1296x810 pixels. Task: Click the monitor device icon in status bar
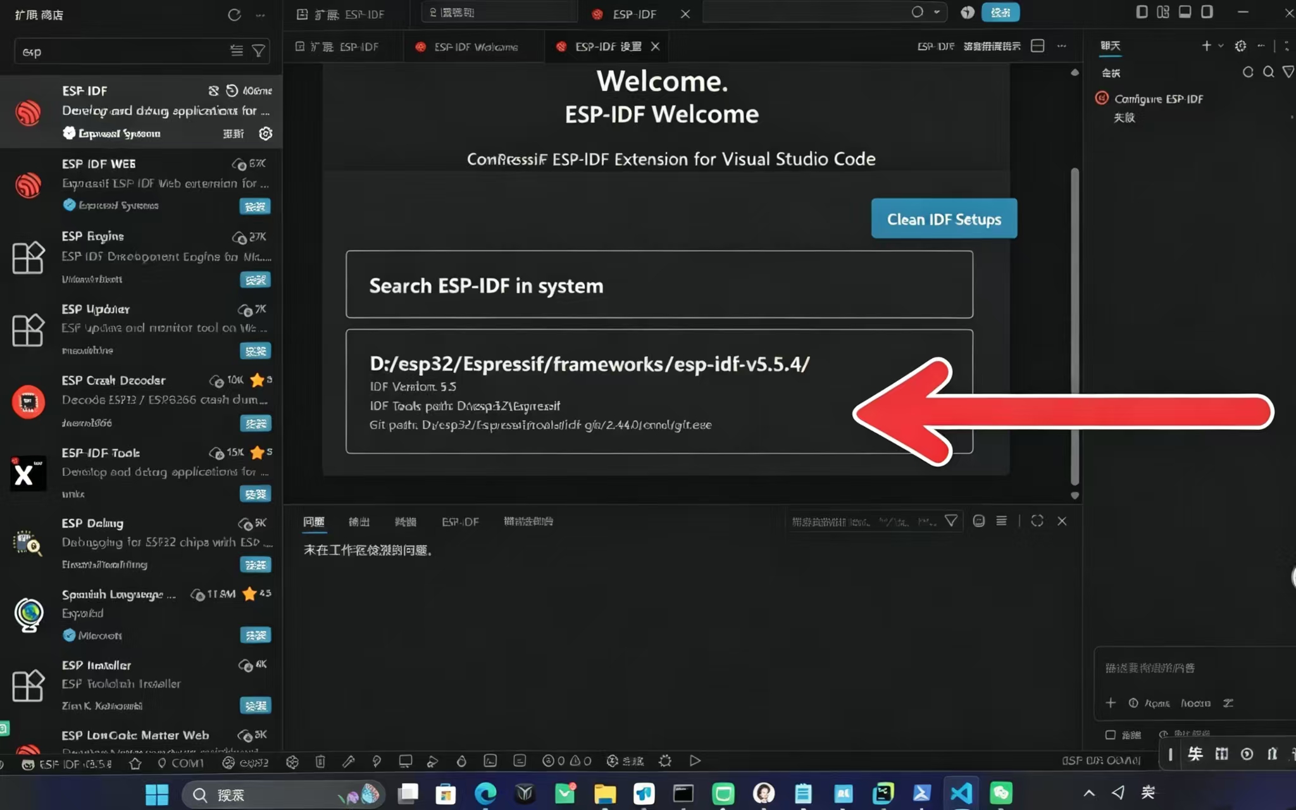(405, 761)
